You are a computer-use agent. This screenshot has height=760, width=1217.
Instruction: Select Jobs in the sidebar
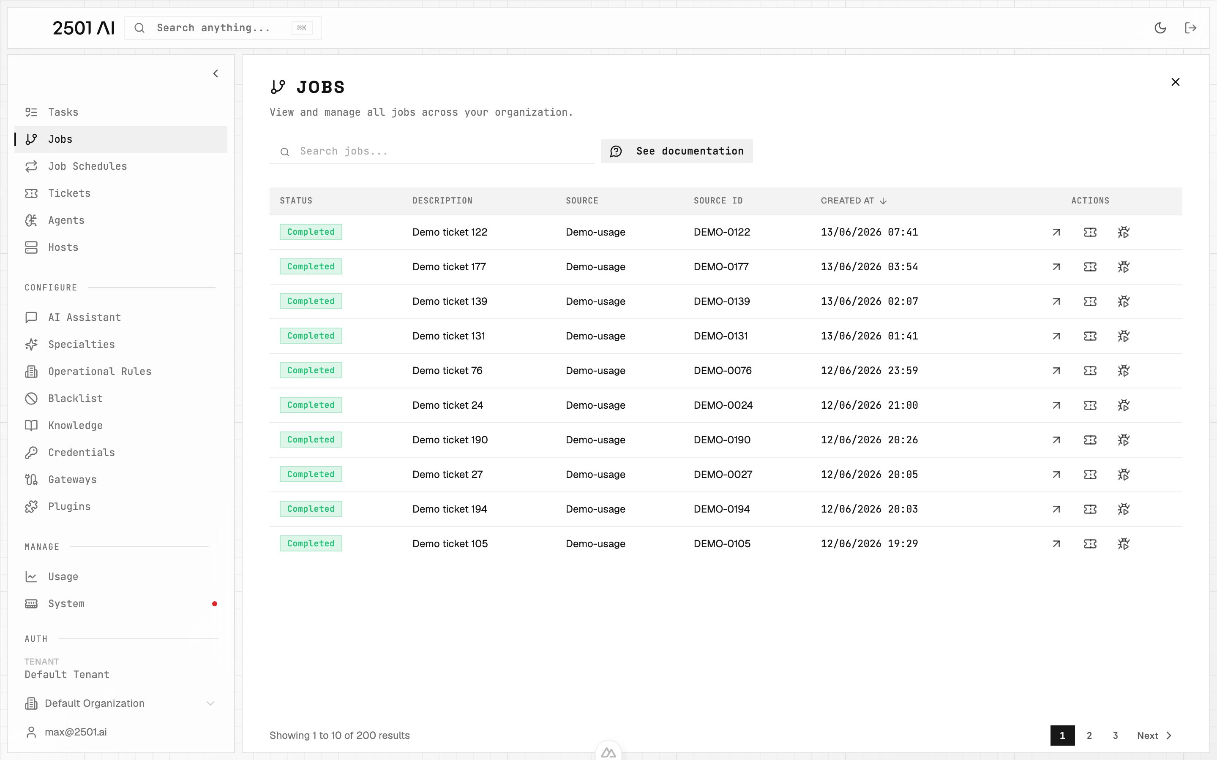point(121,139)
